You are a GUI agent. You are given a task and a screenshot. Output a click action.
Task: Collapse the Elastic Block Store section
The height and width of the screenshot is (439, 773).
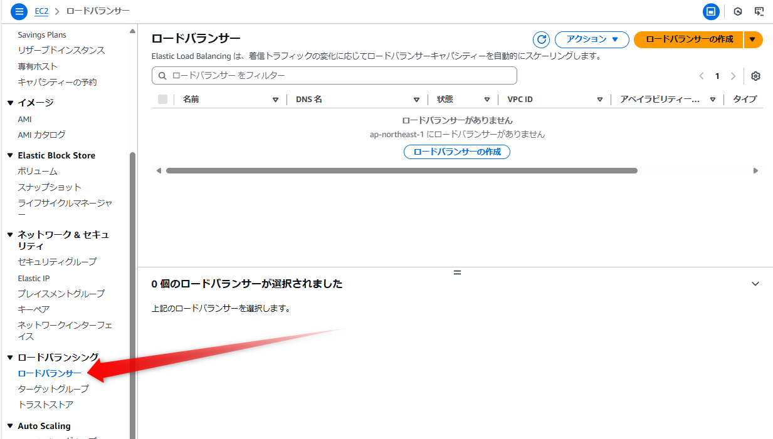[x=10, y=155]
